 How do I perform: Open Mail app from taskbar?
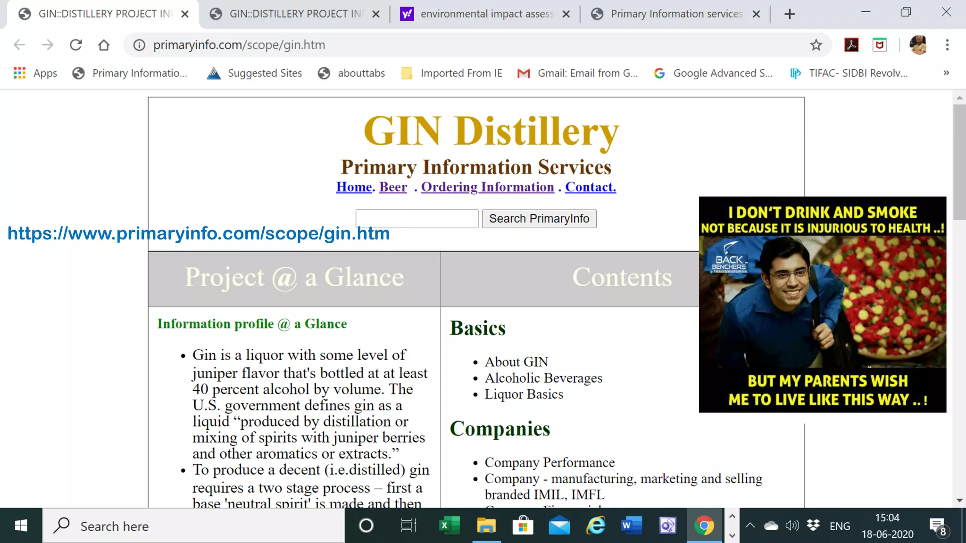(559, 526)
